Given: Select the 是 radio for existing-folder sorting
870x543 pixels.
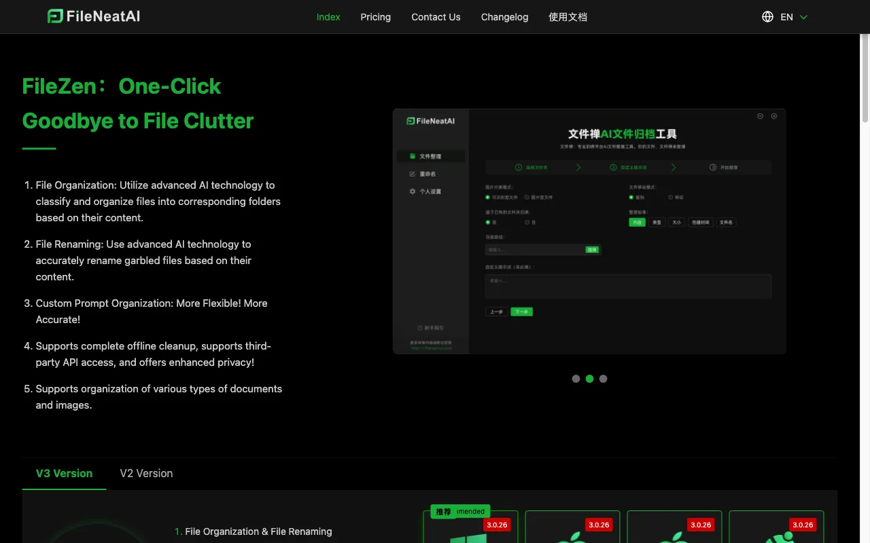Looking at the screenshot, I should click(487, 222).
